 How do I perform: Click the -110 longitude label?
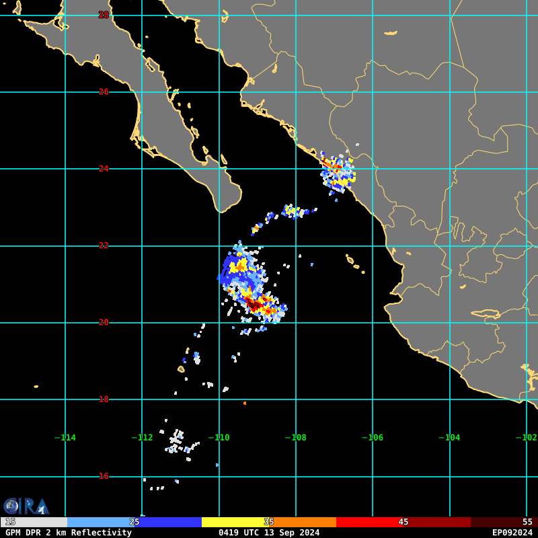point(219,438)
